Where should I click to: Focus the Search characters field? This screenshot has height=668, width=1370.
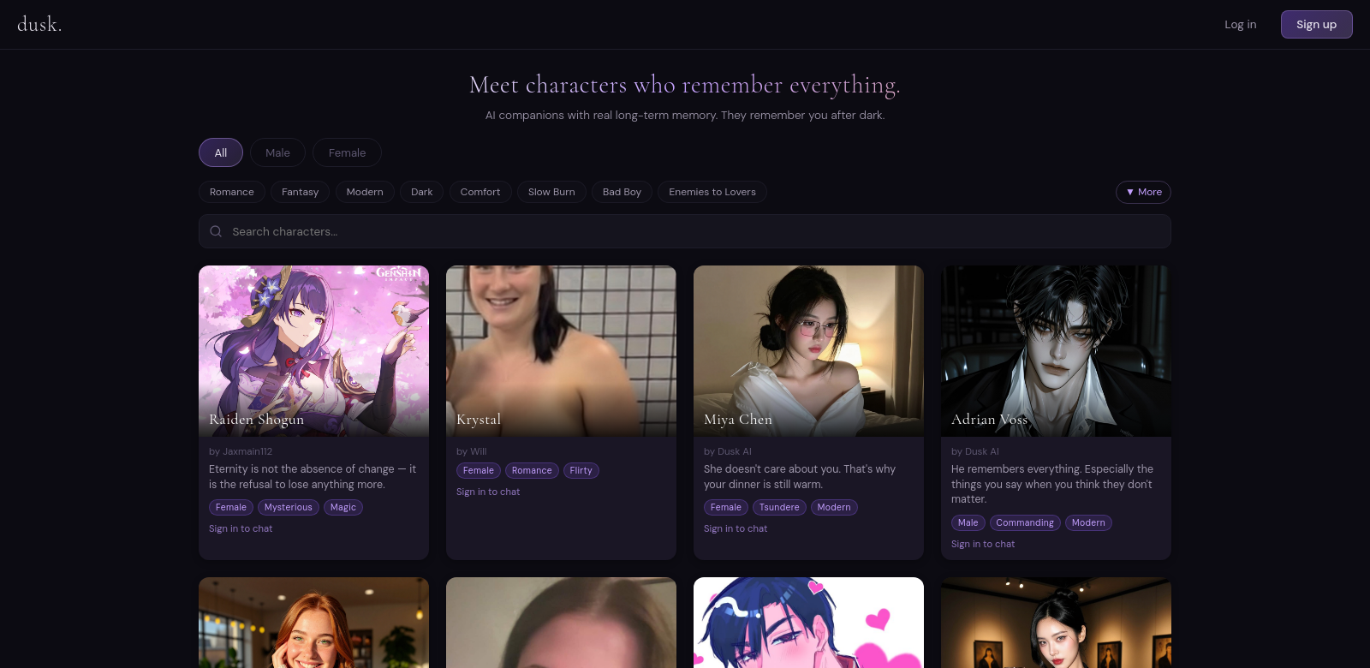tap(685, 231)
